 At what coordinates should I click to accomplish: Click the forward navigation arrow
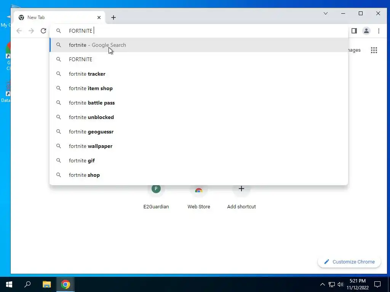click(31, 31)
